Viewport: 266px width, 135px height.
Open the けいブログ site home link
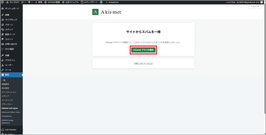[13, 2]
